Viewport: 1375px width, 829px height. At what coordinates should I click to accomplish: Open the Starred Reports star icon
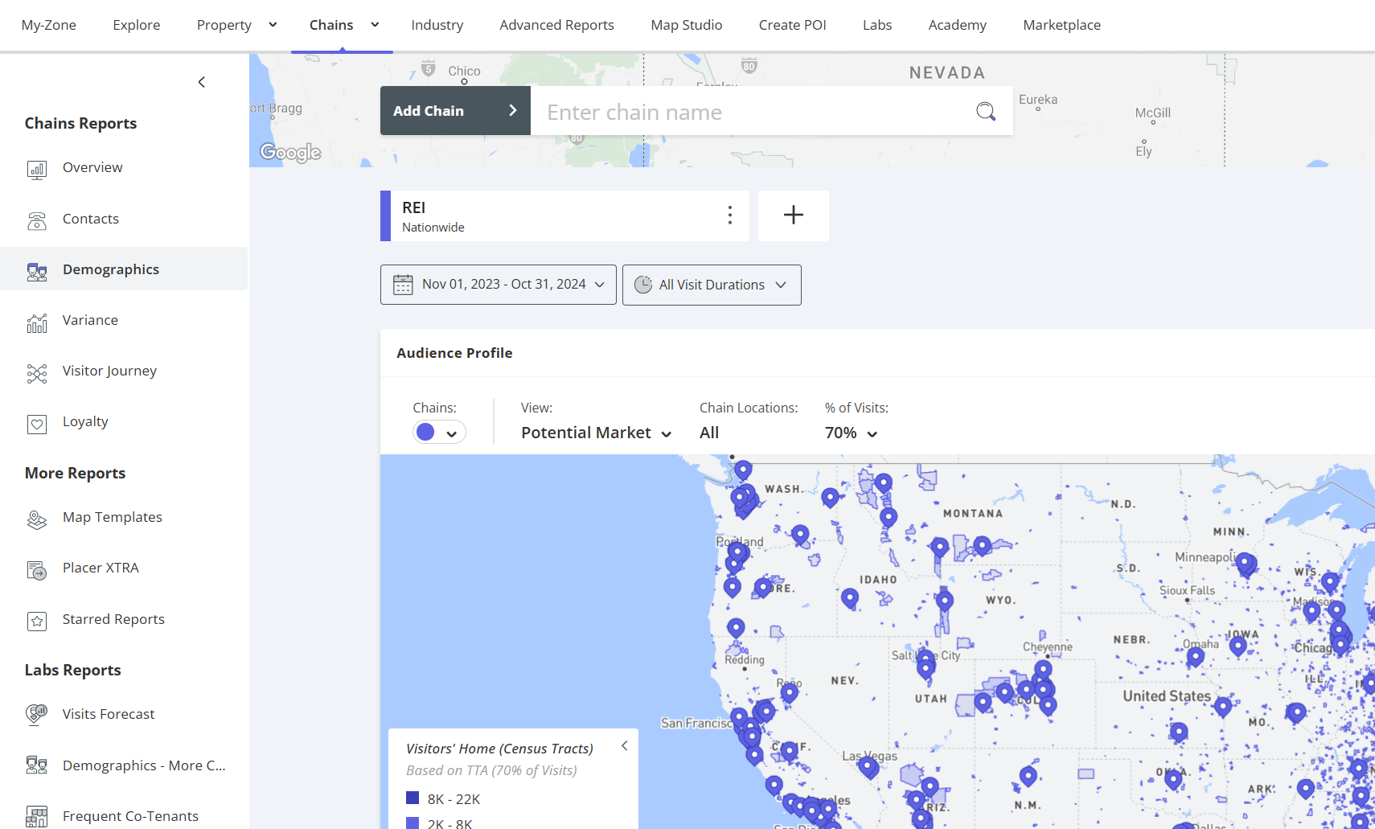tap(37, 622)
